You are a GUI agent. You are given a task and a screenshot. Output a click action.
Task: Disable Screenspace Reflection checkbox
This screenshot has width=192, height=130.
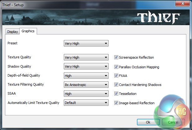116,57
